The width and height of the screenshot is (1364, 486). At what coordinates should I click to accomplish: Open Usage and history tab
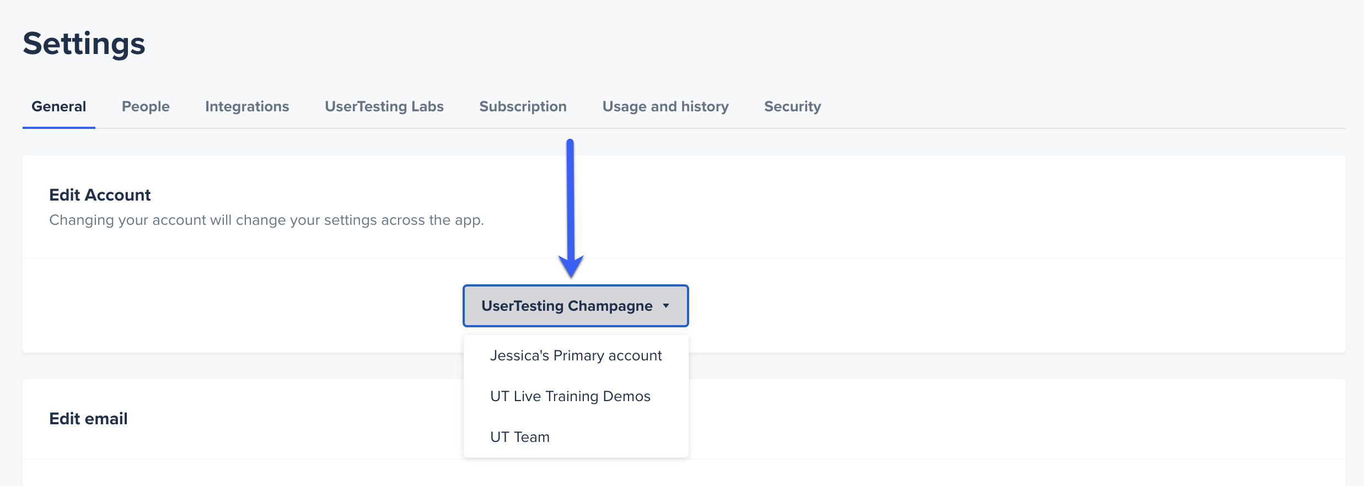coord(665,106)
